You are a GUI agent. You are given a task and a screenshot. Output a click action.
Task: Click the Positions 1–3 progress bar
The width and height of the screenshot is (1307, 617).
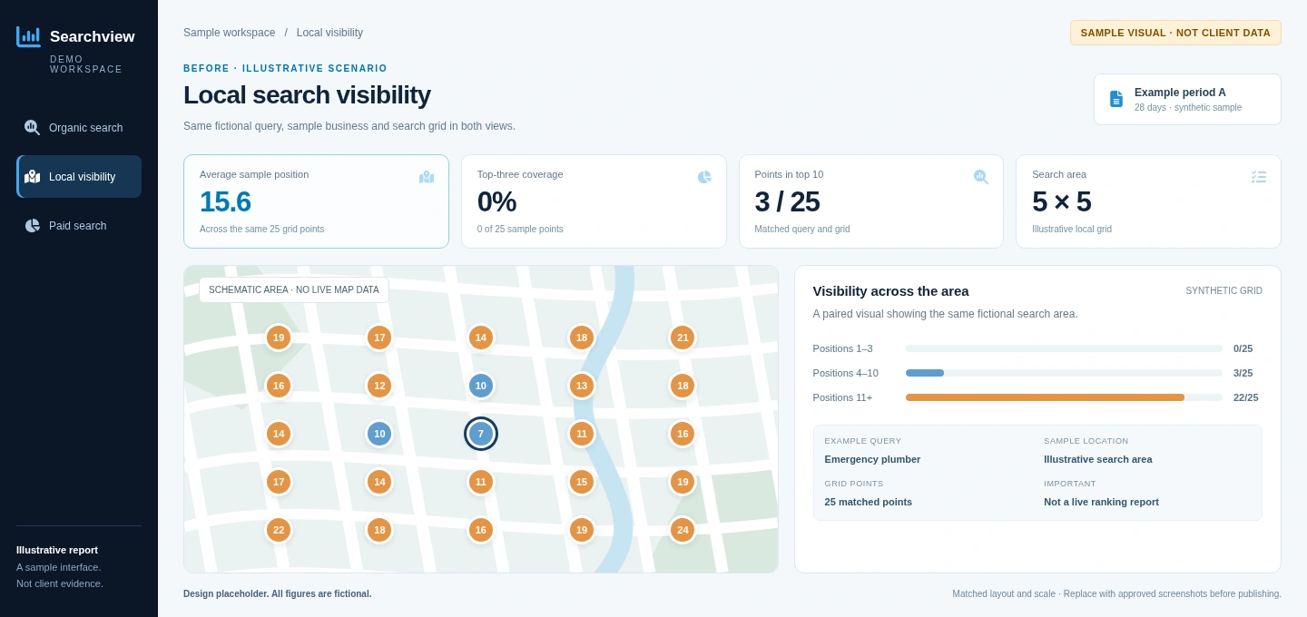click(x=1064, y=348)
